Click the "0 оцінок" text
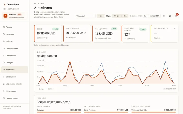 tap(157, 38)
